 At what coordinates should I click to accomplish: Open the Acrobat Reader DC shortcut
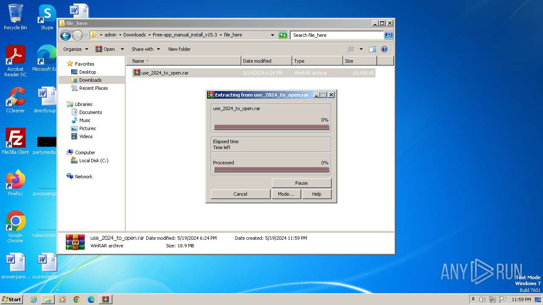(x=15, y=61)
